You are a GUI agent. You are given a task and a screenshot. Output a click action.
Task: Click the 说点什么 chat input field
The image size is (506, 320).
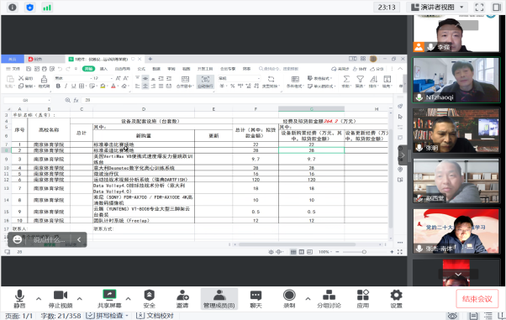pyautogui.click(x=49, y=239)
